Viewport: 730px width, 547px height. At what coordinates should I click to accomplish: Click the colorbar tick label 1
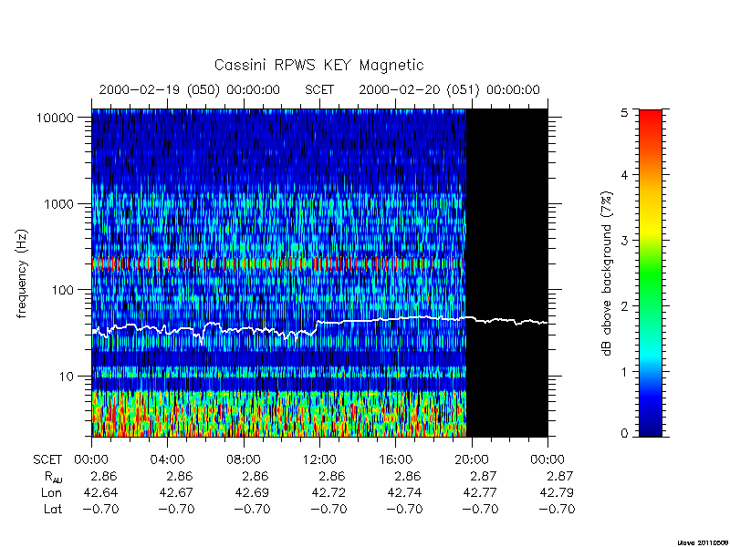click(624, 372)
